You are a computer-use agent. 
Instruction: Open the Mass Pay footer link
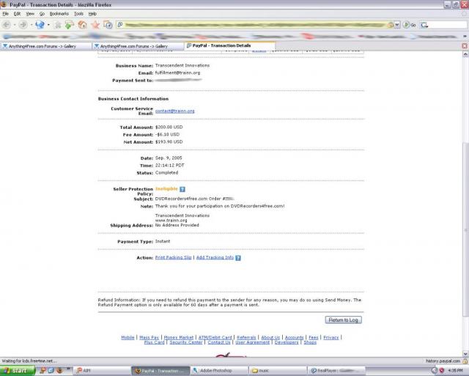click(149, 338)
